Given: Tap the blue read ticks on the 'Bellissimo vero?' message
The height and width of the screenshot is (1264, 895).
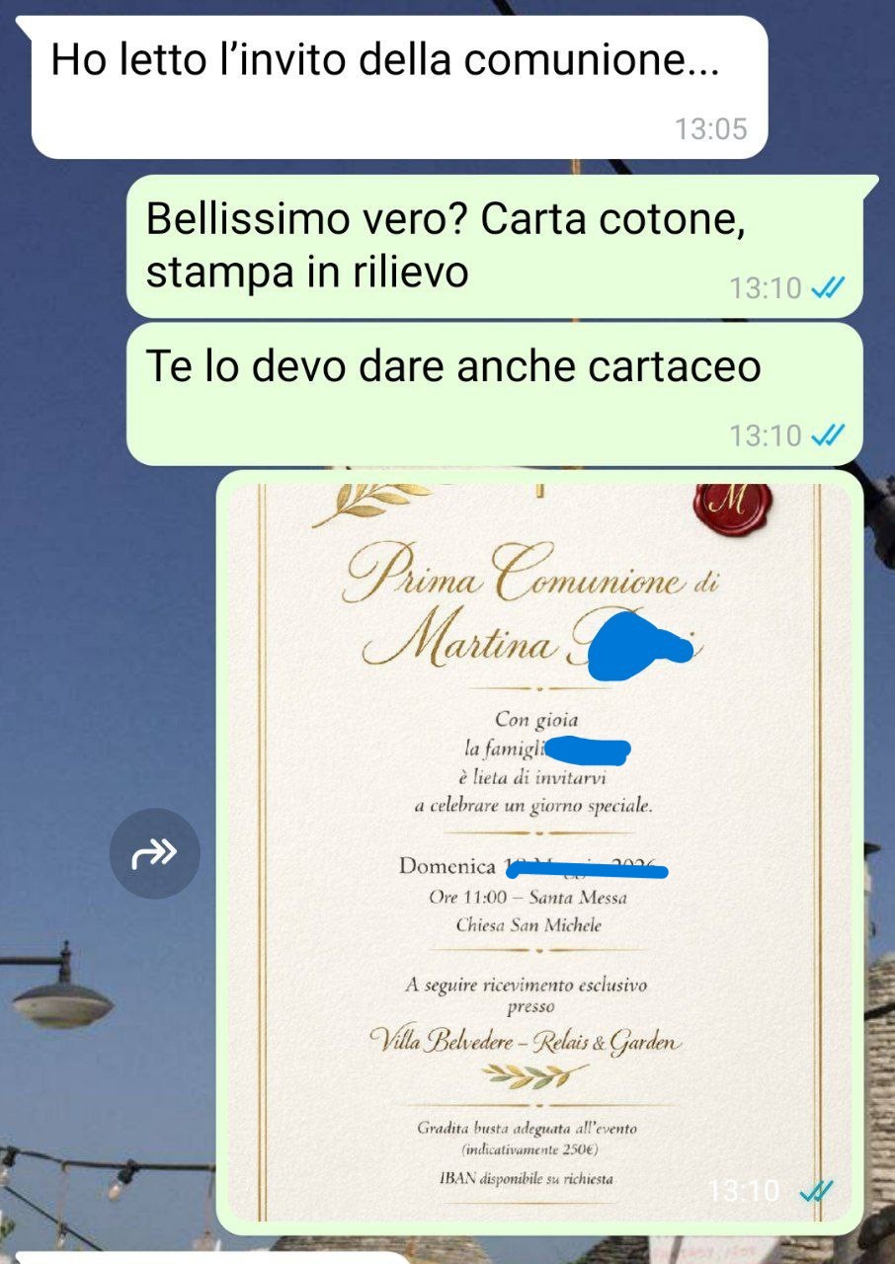Looking at the screenshot, I should click(x=827, y=287).
